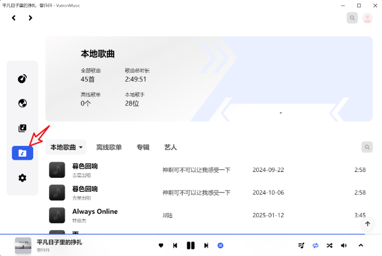Go back with the left arrow

(x=14, y=18)
